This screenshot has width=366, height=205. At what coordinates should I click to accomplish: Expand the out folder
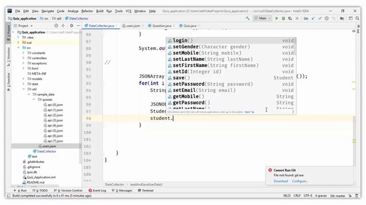[x=18, y=43]
